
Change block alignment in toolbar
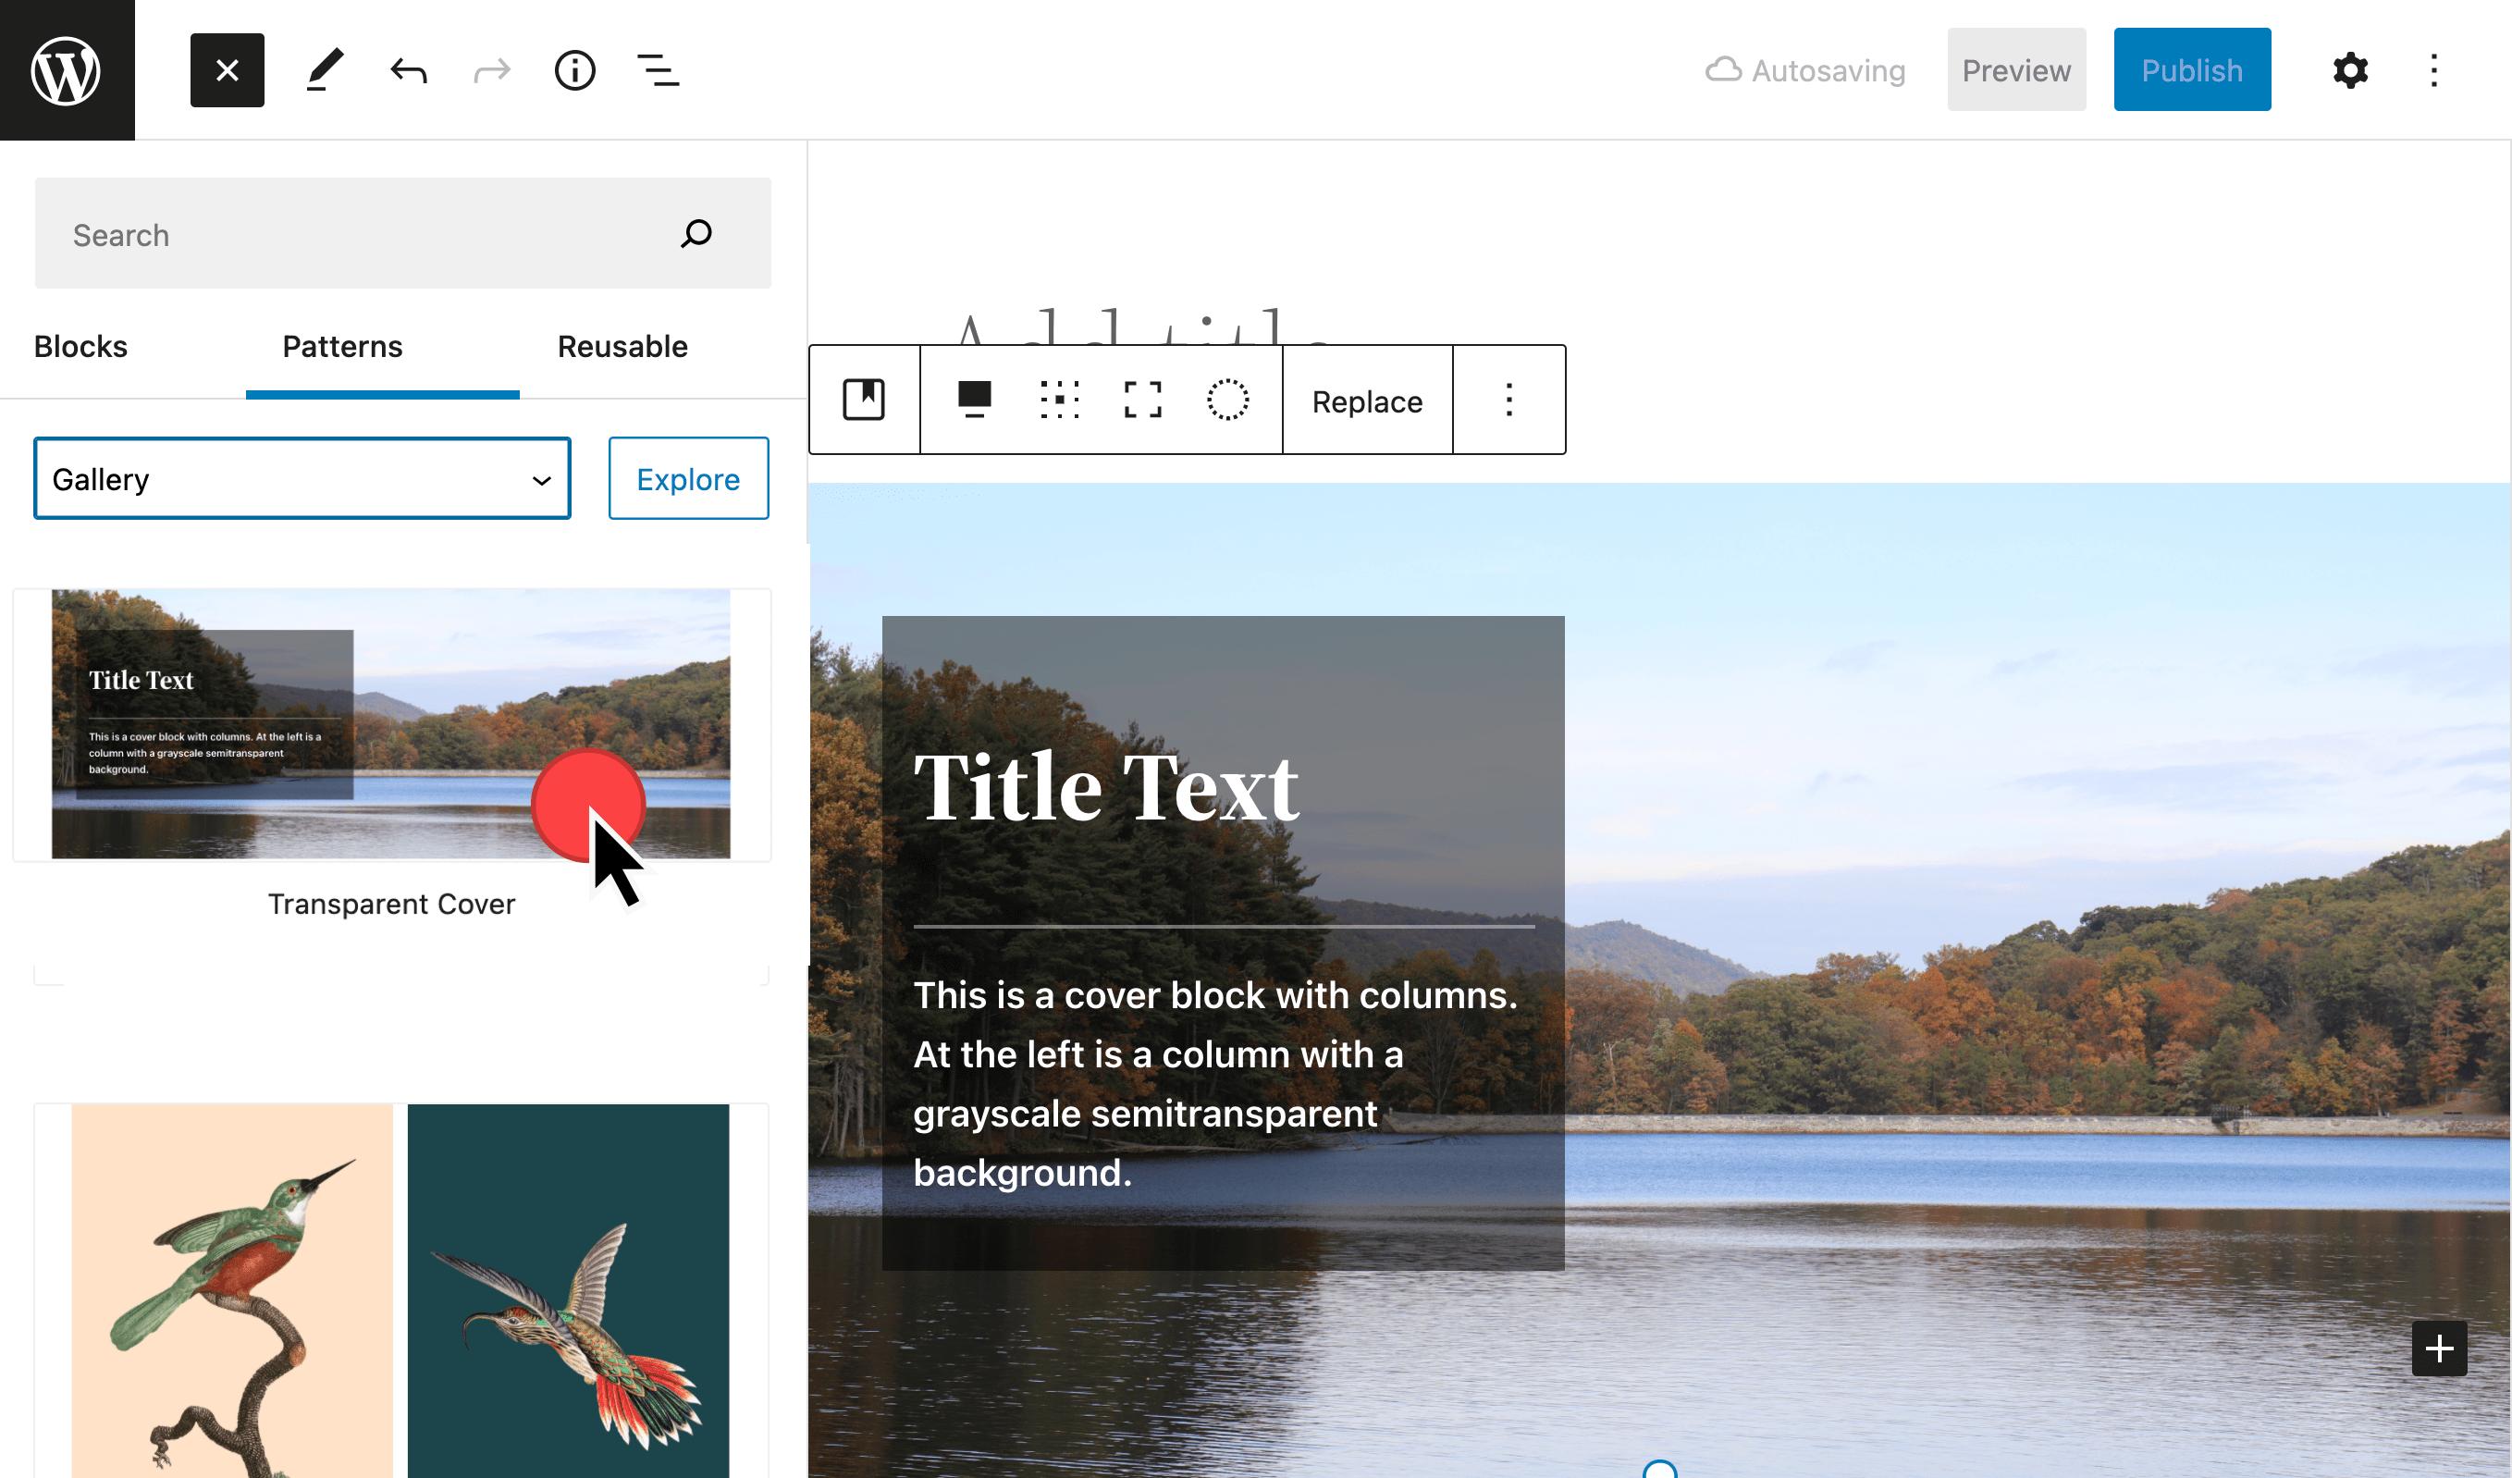[974, 400]
